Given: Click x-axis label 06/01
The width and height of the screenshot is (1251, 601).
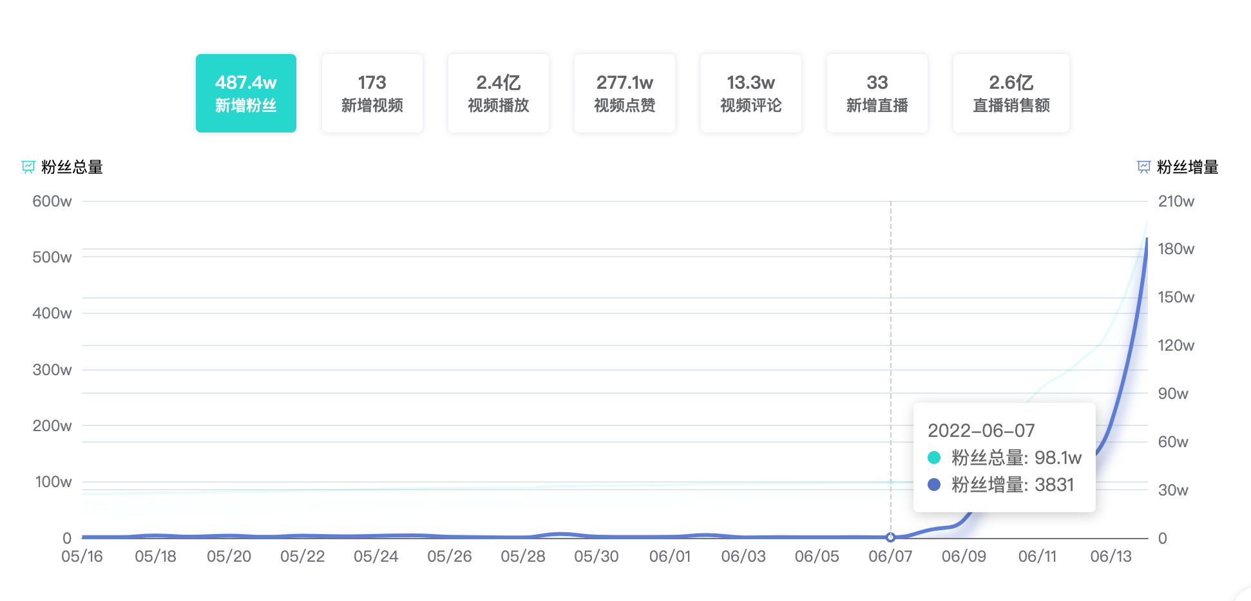Looking at the screenshot, I should [x=670, y=557].
